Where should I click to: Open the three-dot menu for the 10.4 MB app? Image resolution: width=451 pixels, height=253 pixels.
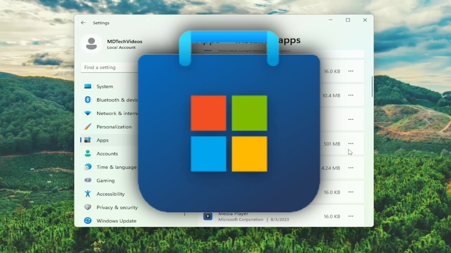click(351, 95)
